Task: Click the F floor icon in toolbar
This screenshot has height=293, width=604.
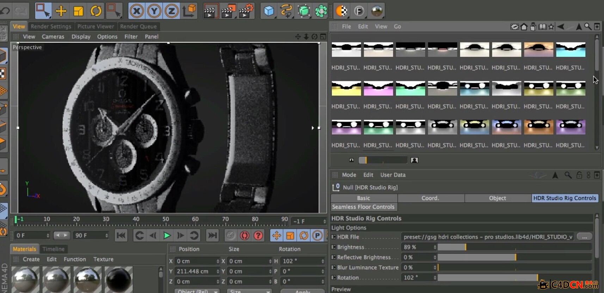Action: (359, 11)
